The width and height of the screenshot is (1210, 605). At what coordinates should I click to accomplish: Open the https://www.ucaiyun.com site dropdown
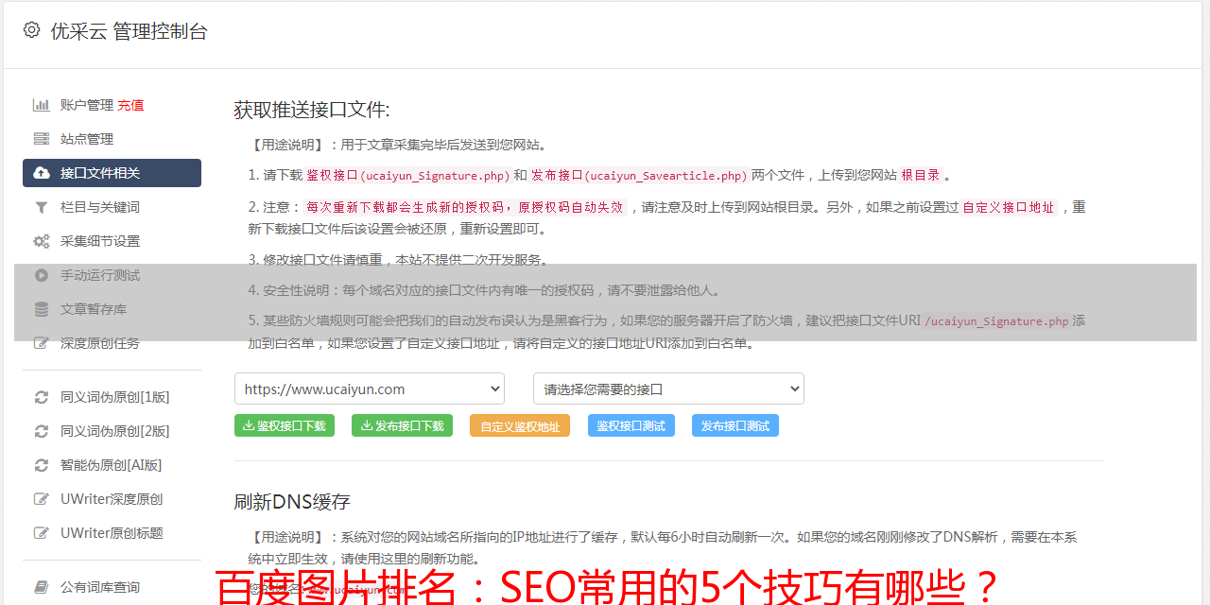point(370,389)
